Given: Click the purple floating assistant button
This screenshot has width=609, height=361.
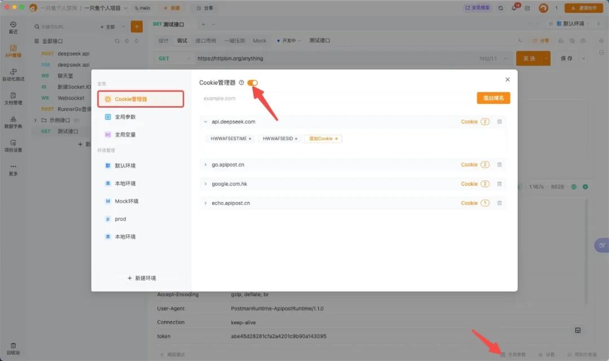Looking at the screenshot, I should click(x=602, y=245).
